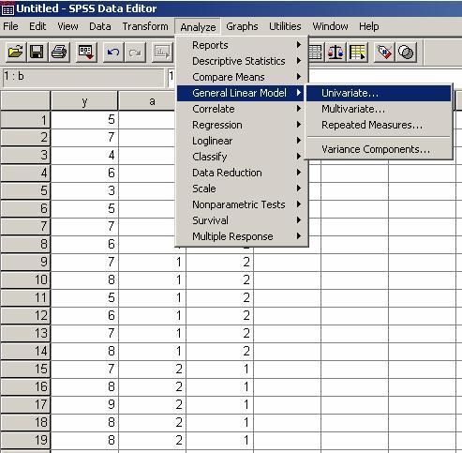Select column header y
The width and height of the screenshot is (462, 453).
tap(84, 101)
